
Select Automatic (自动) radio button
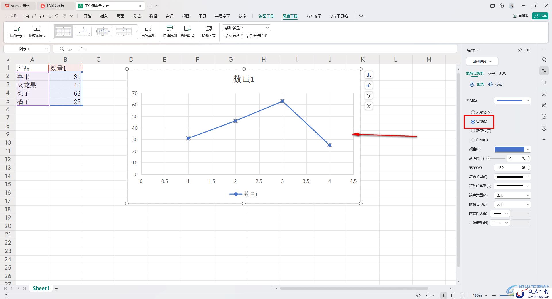pos(473,140)
